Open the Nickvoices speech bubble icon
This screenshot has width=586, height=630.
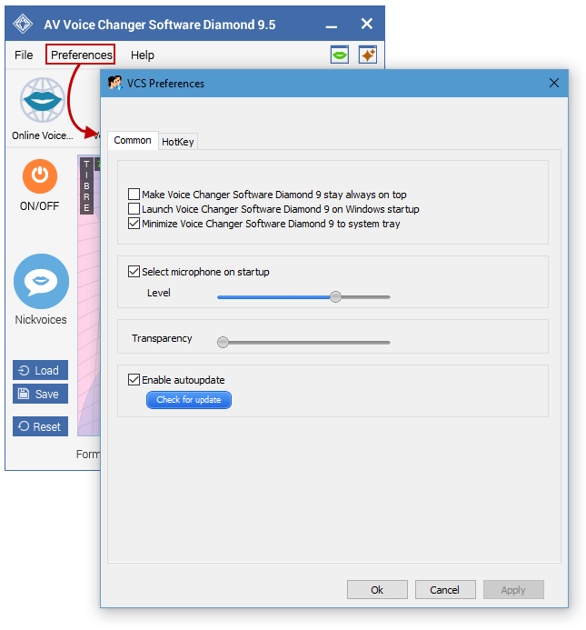pos(41,281)
